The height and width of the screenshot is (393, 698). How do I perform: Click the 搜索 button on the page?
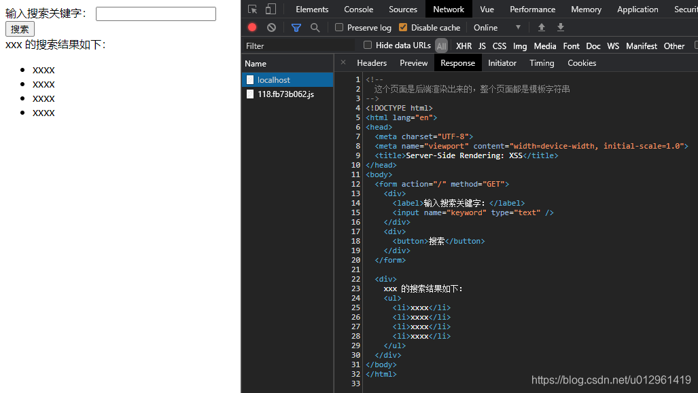tap(20, 29)
